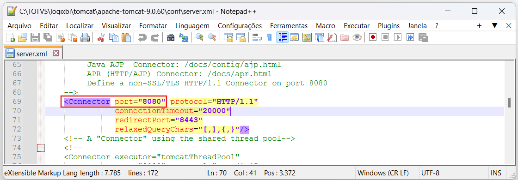Image resolution: width=518 pixels, height=180 pixels.
Task: Stop macro recording with the square icon
Action: pos(386,37)
